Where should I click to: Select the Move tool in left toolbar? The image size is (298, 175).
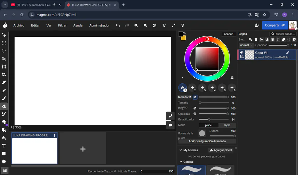pos(4,35)
